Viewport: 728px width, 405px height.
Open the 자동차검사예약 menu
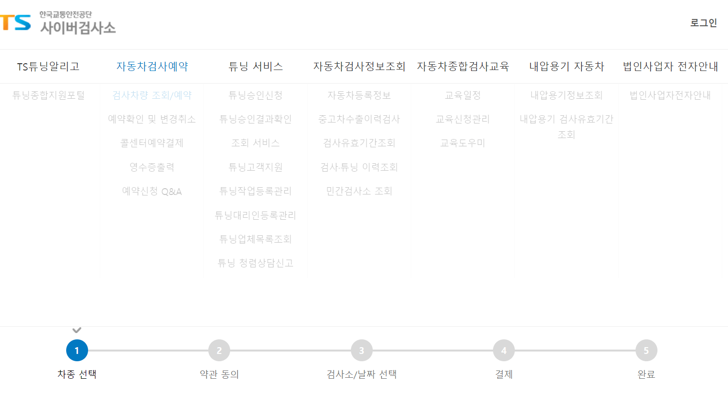pos(152,66)
